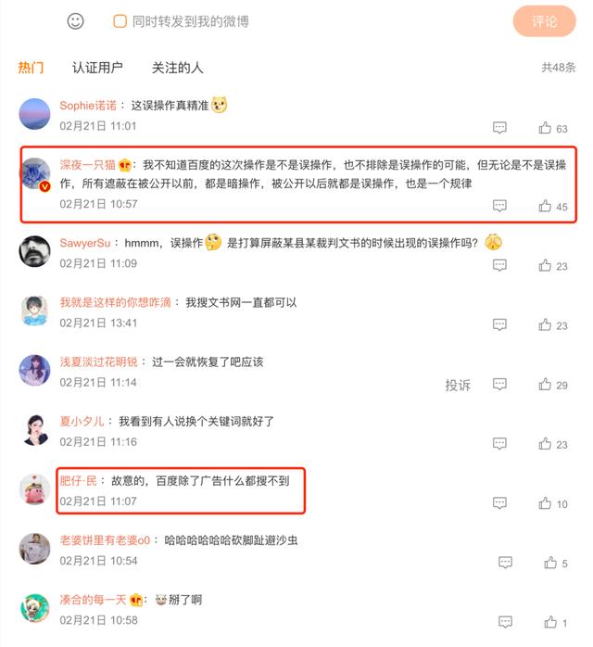
Task: Switch to the 关注的人 tab
Action: [x=177, y=68]
